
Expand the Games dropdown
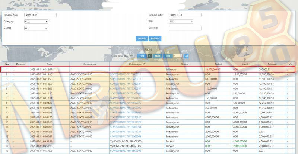pyautogui.click(x=36, y=28)
